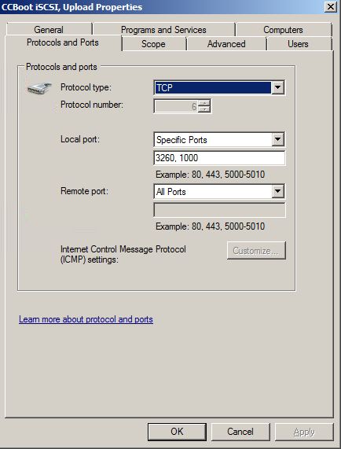Click the CCBoot iSCSI, Upload Properties title
Image resolution: width=341 pixels, height=449 pixels.
click(71, 7)
